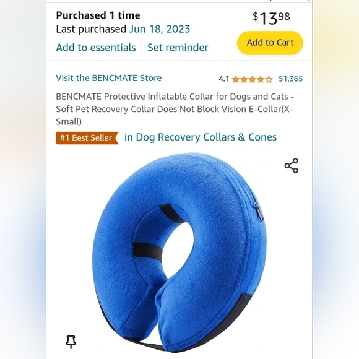Click the Jun 18, 2023 purchase date
This screenshot has width=359, height=359.
(x=160, y=29)
